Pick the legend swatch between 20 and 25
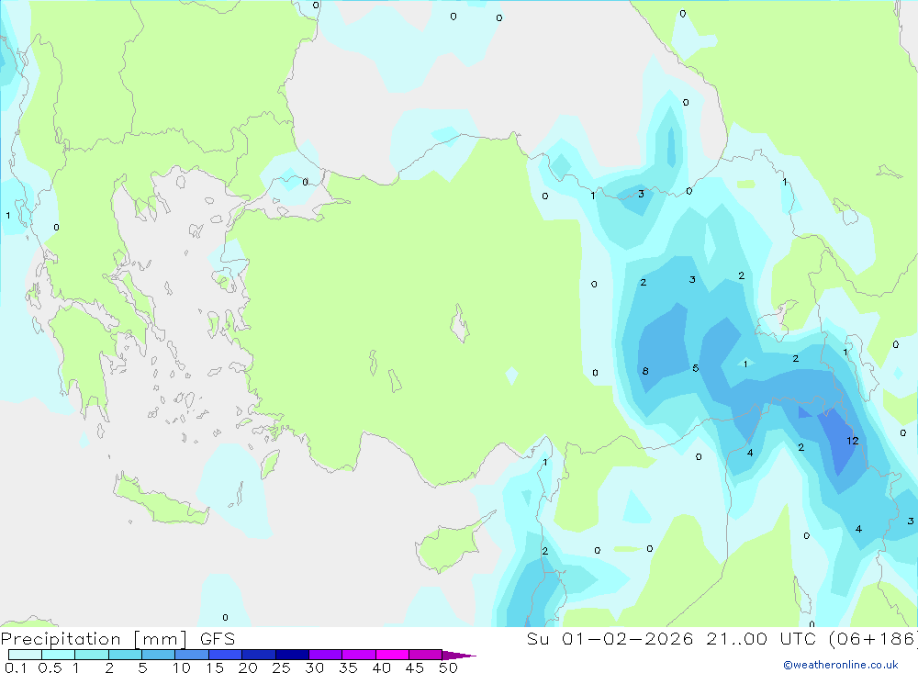This screenshot has height=673, width=918. pyautogui.click(x=259, y=655)
